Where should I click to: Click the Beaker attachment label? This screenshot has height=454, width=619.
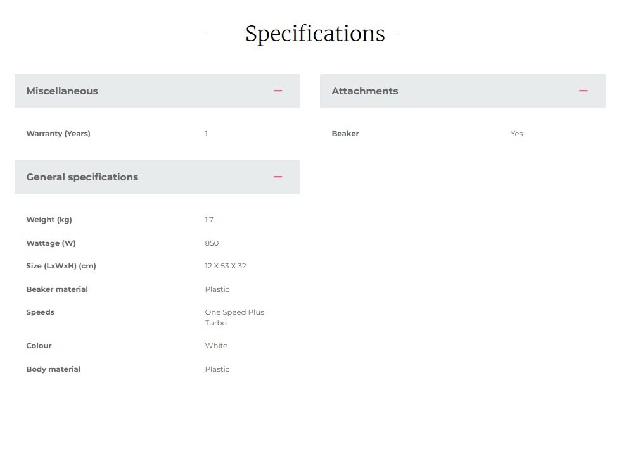coord(345,134)
